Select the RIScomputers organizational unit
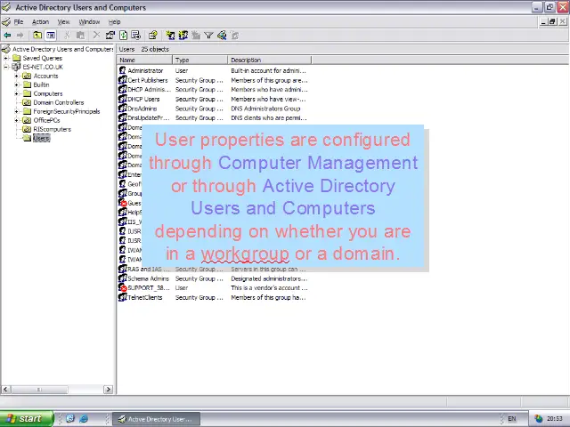 (52, 129)
